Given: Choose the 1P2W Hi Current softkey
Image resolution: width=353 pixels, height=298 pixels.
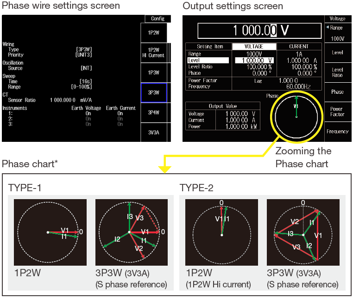Looking at the screenshot, I should pos(153,53).
